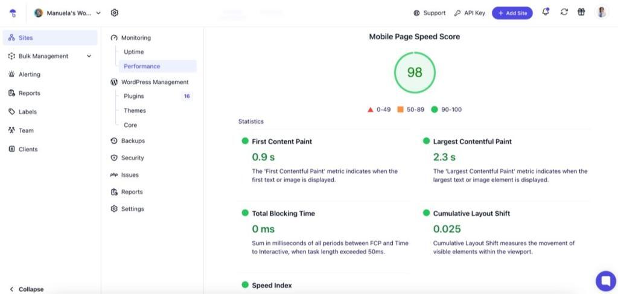The image size is (618, 294).
Task: Open the user profile avatar
Action: 602,12
